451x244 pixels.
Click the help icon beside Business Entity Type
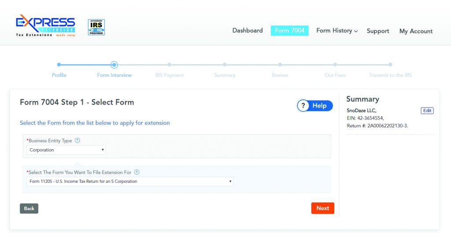click(78, 140)
